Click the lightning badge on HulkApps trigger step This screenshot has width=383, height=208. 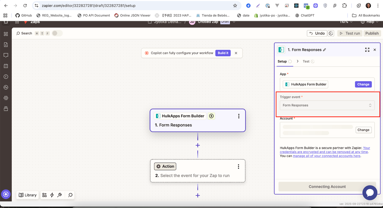coord(211,116)
